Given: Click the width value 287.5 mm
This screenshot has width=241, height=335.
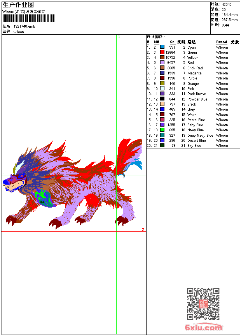Looking at the screenshot, I should 230,20.
